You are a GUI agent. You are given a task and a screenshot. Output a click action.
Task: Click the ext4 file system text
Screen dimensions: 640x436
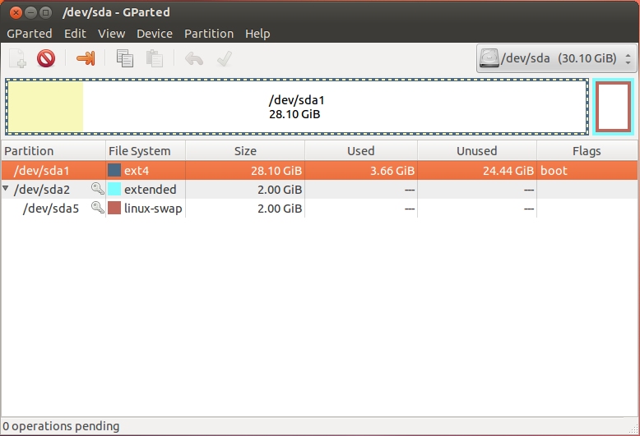click(x=137, y=170)
